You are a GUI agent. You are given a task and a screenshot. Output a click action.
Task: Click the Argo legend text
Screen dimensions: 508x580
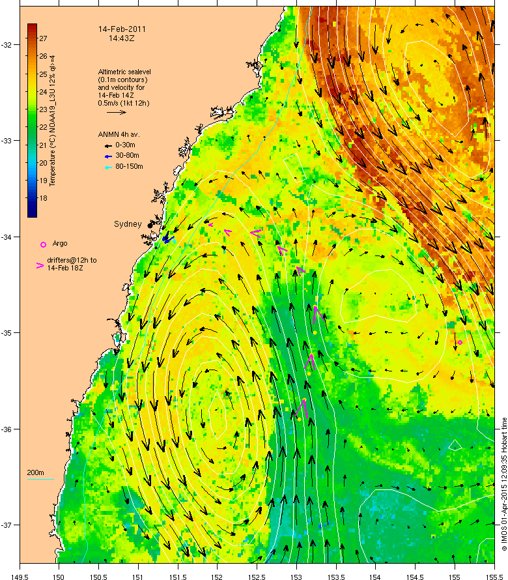click(60, 243)
